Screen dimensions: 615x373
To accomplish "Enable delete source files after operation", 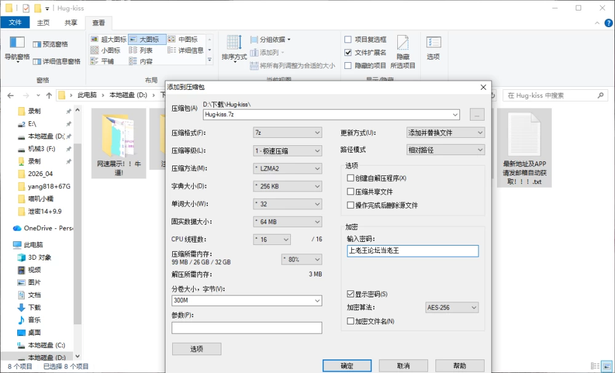I will (351, 205).
